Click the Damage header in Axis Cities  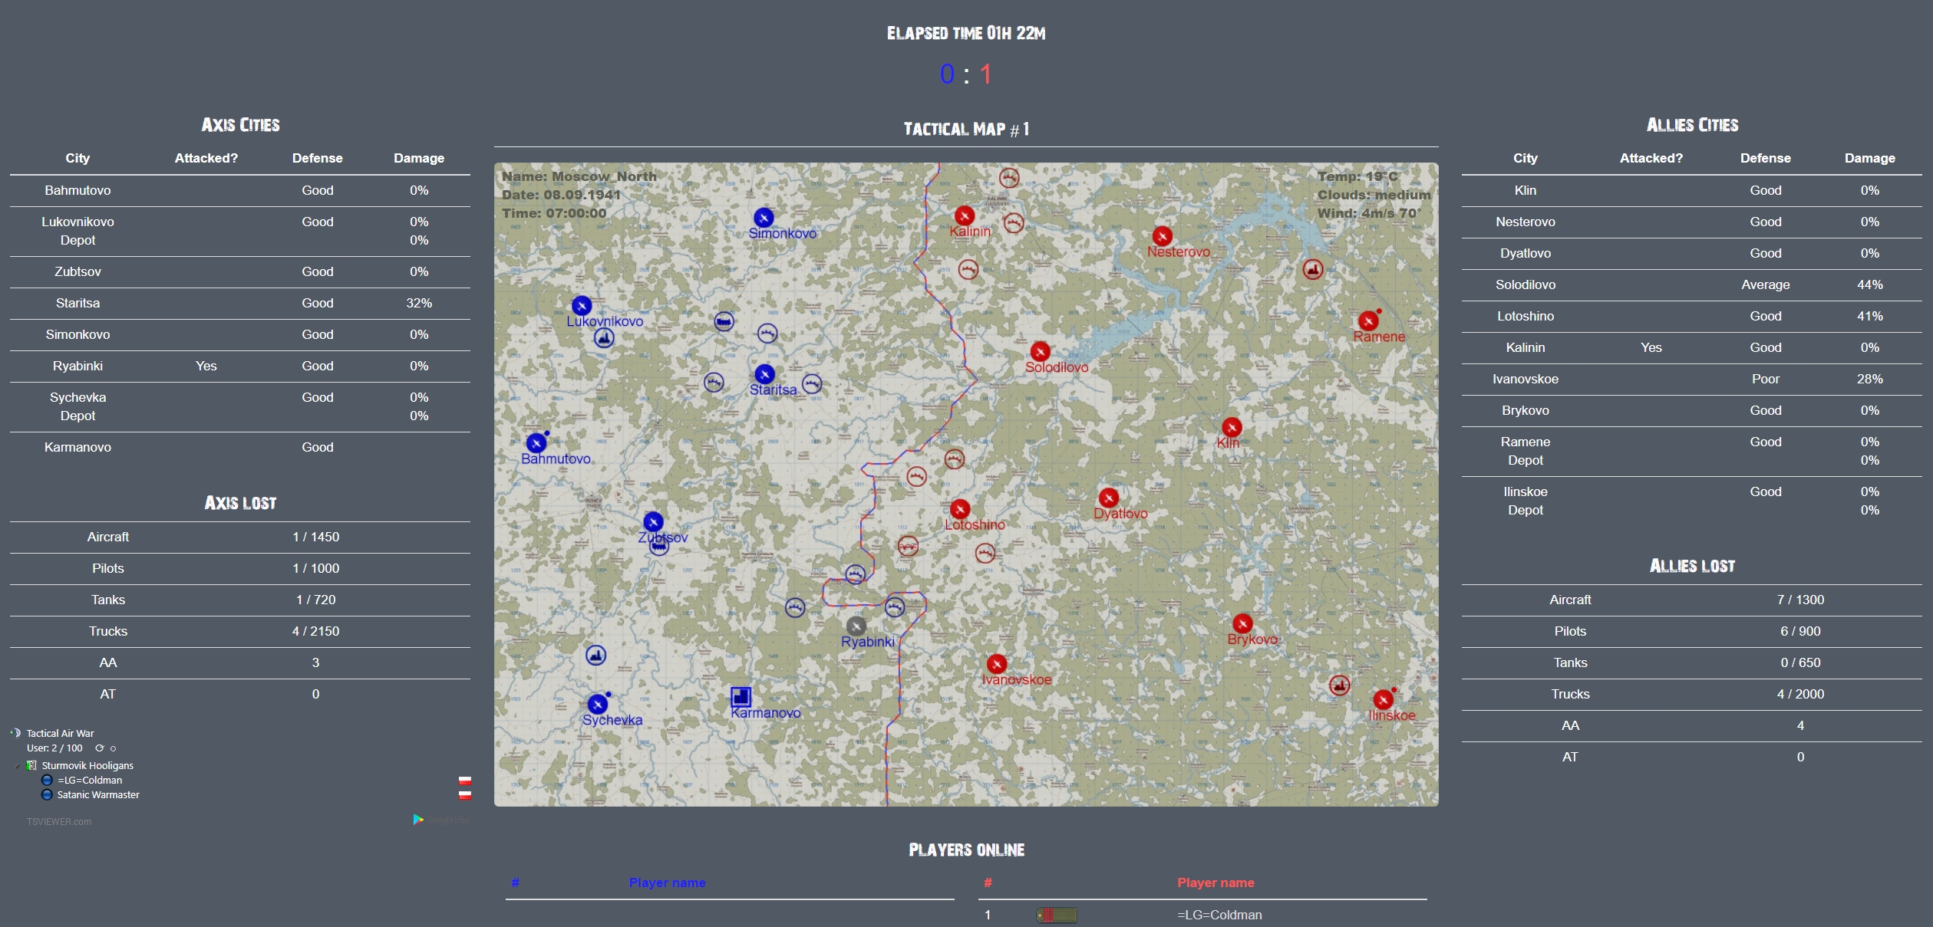[418, 158]
